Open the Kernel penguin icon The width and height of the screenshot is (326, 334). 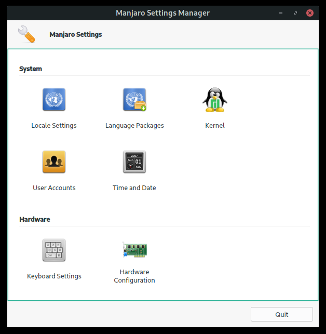coord(215,100)
